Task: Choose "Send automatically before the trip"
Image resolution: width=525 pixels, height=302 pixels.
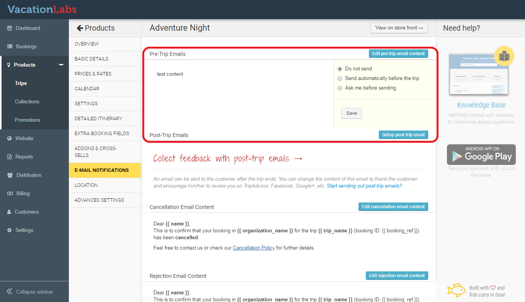Action: point(340,78)
